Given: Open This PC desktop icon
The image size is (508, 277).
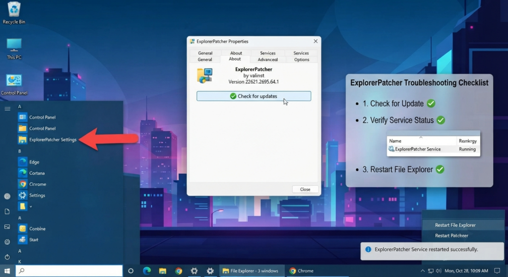Looking at the screenshot, I should coord(14,49).
